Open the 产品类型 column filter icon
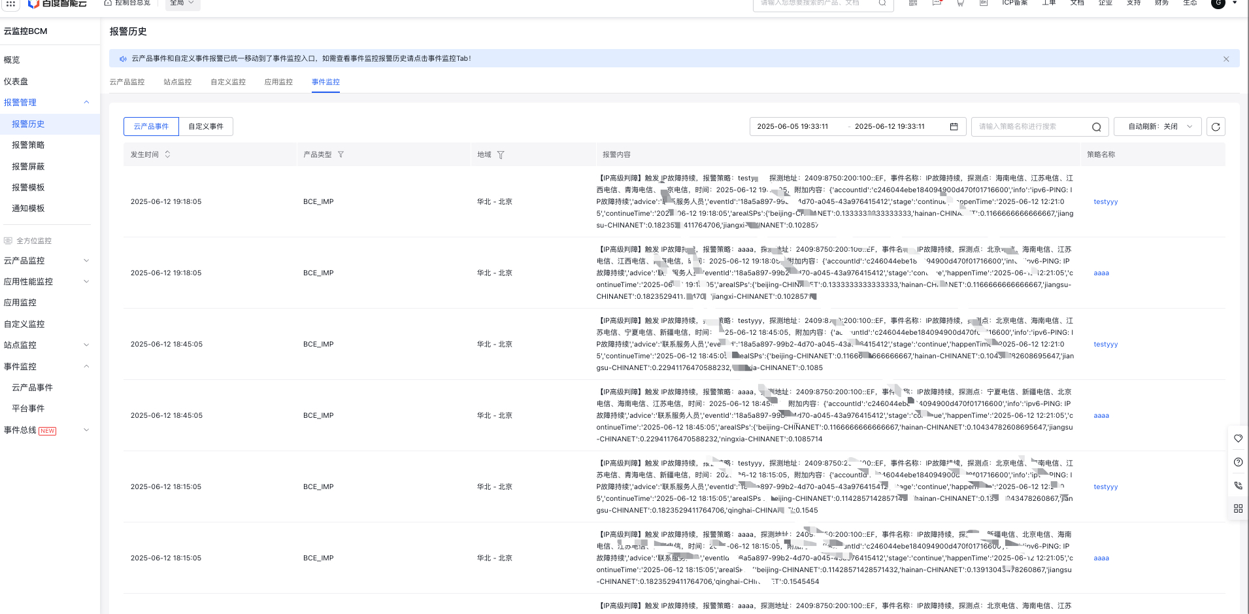1249x614 pixels. [341, 154]
